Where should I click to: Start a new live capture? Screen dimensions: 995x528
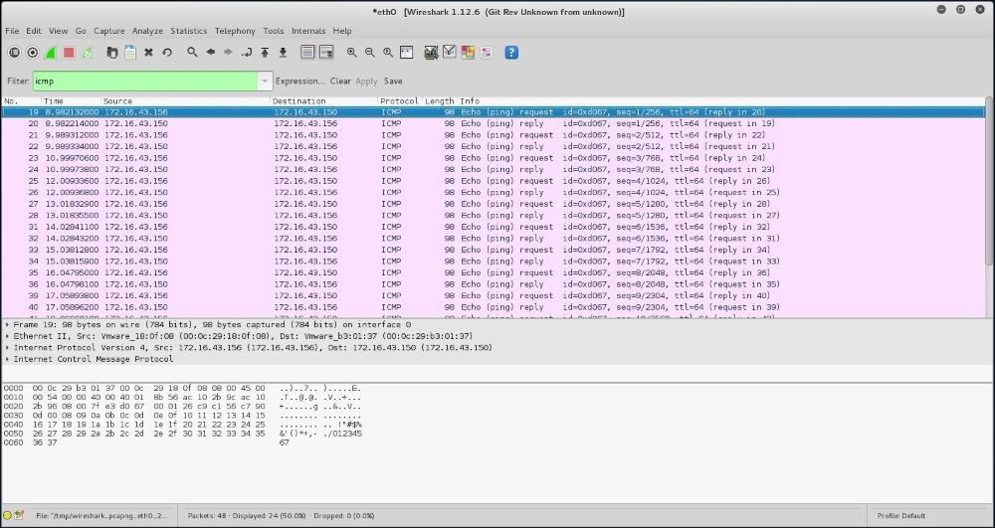[51, 53]
